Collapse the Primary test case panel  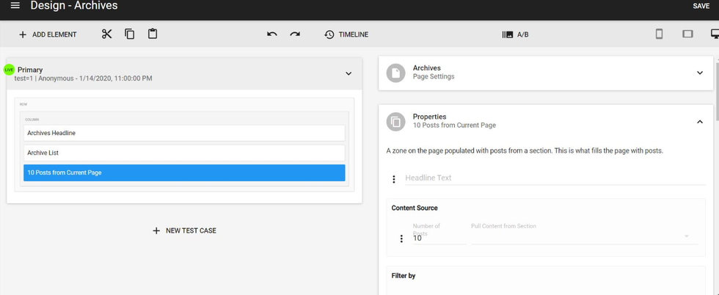pyautogui.click(x=348, y=73)
